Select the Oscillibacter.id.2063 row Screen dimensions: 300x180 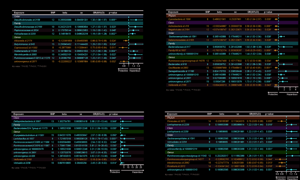point(175,68)
